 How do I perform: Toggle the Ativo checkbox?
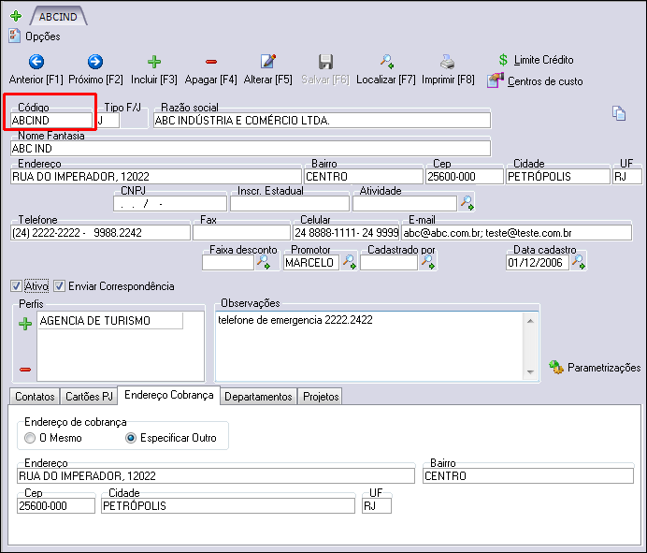[16, 285]
